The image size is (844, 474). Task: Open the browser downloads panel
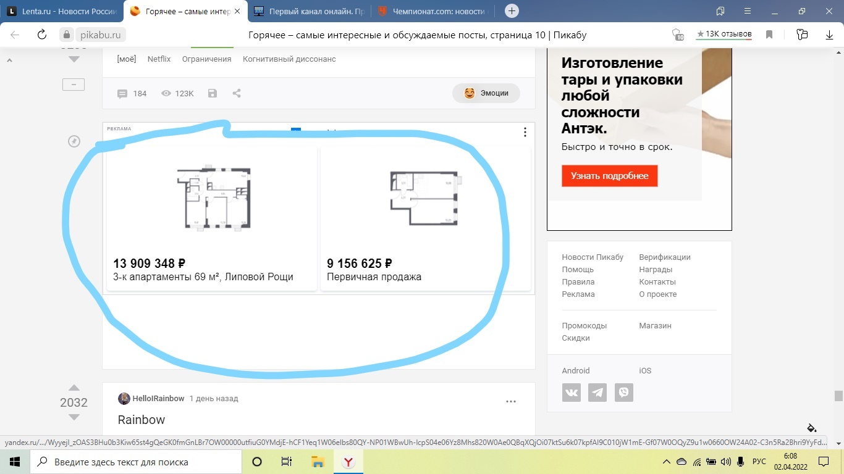(830, 35)
